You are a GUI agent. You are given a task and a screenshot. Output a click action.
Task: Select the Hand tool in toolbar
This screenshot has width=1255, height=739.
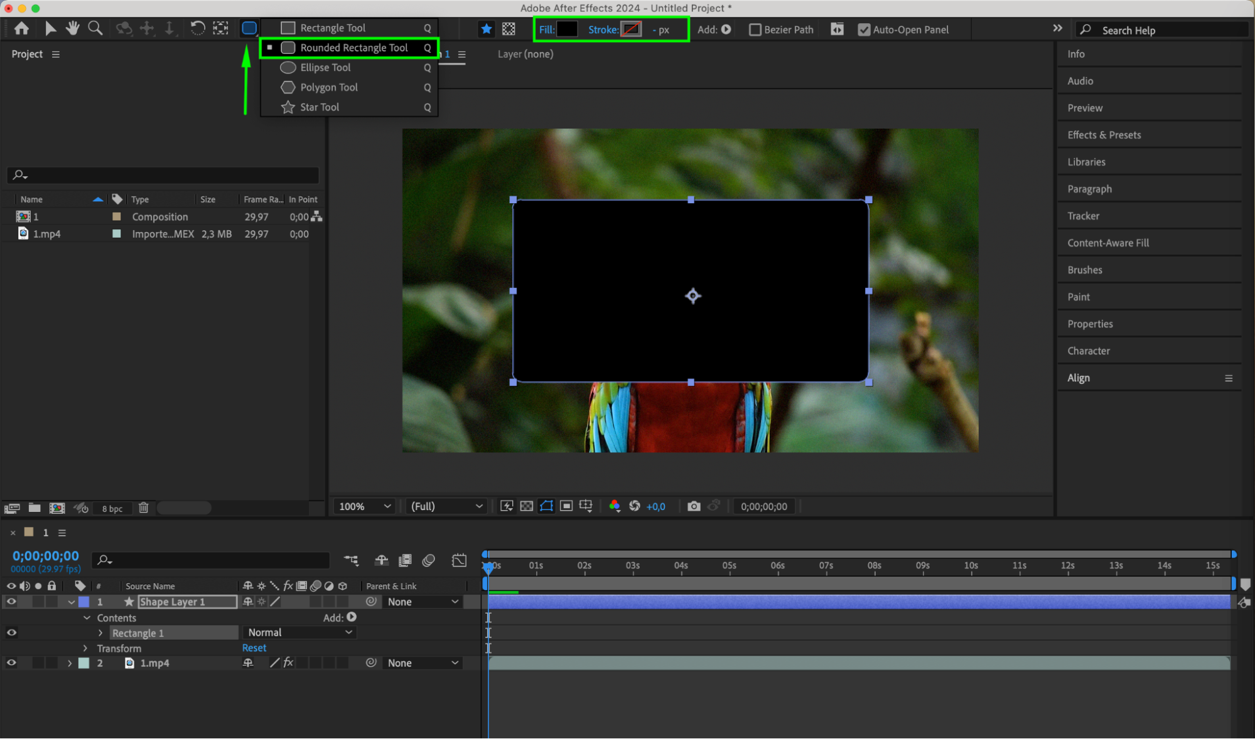tap(73, 28)
